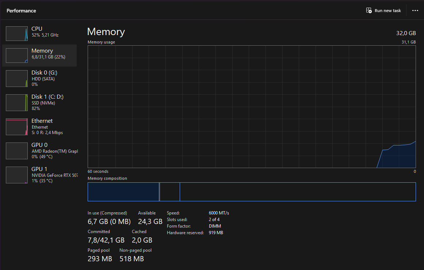Click the Memory mini graph thumbnail
424x270 pixels.
coord(17,56)
